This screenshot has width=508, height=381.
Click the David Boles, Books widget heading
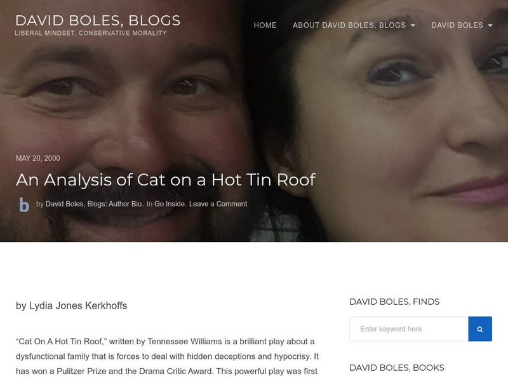[x=396, y=368]
